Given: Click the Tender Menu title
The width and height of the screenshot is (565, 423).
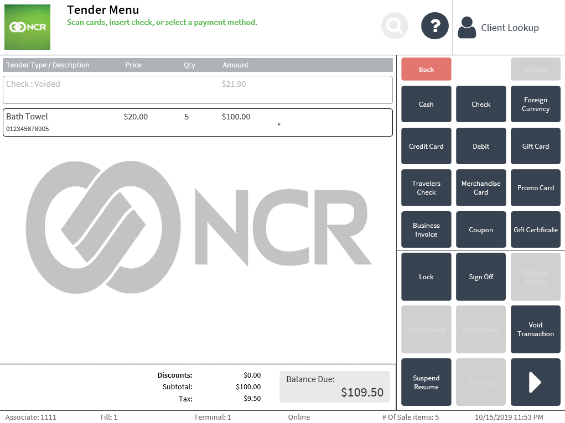Looking at the screenshot, I should [103, 10].
